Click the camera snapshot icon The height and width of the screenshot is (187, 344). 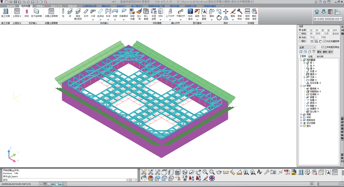(x=273, y=172)
